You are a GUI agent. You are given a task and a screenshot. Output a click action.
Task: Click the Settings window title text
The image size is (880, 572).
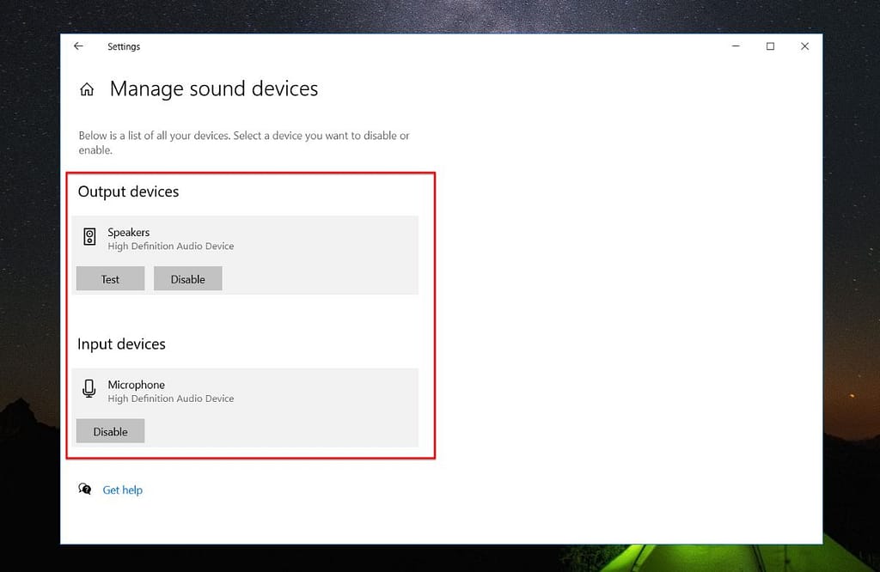(x=124, y=46)
